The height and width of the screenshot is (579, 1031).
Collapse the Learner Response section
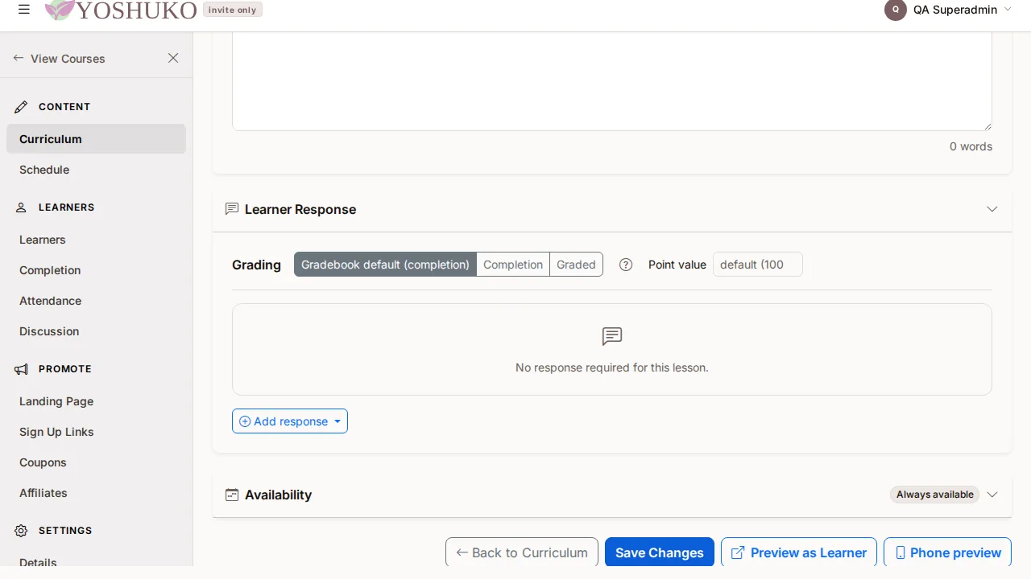pyautogui.click(x=992, y=209)
